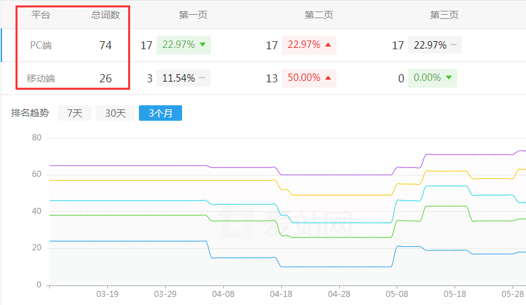Select the 7天 trend range tab

pyautogui.click(x=75, y=113)
